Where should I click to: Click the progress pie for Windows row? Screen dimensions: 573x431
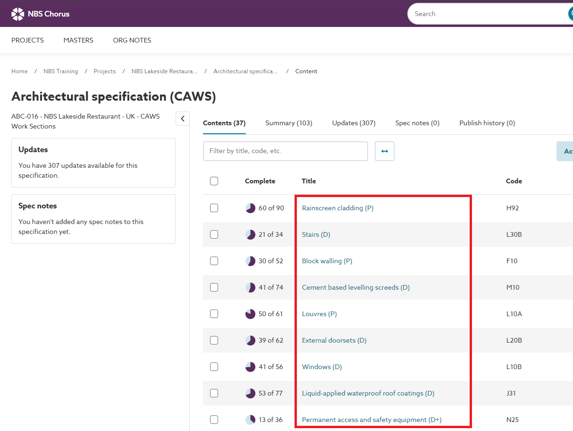(250, 367)
